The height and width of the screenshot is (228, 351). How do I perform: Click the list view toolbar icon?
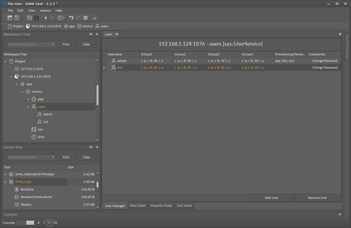pyautogui.click(x=86, y=18)
